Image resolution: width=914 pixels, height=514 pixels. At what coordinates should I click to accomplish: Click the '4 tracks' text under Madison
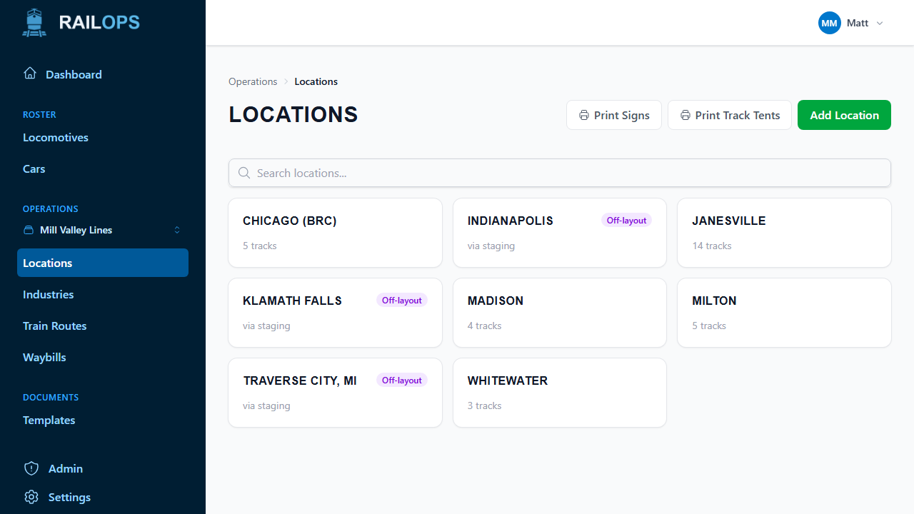(x=485, y=326)
